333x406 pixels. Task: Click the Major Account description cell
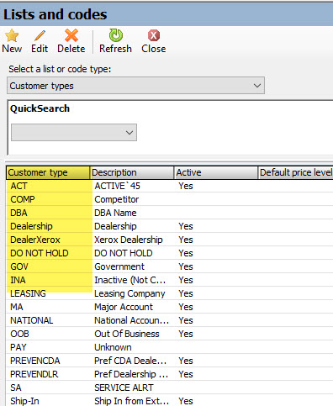point(133,307)
